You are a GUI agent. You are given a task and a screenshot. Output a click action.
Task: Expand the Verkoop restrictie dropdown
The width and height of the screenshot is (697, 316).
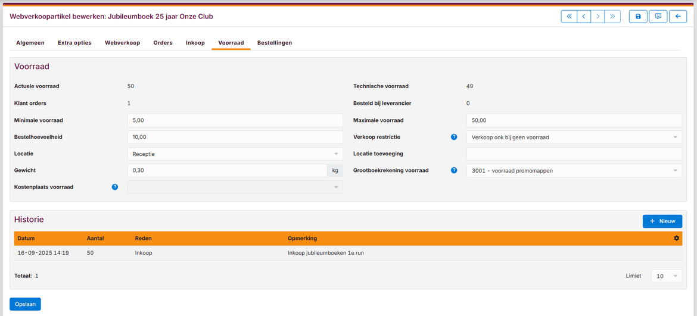tap(574, 137)
